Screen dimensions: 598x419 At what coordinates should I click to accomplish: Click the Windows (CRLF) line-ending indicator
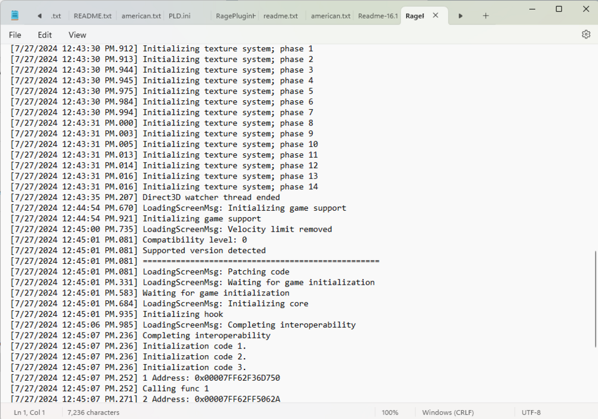tap(447, 412)
